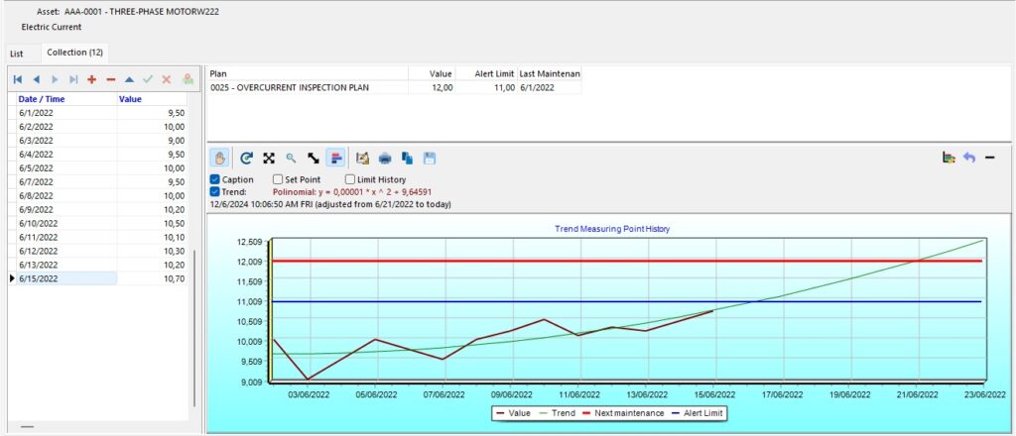Confirm edit with green check icon

click(148, 79)
